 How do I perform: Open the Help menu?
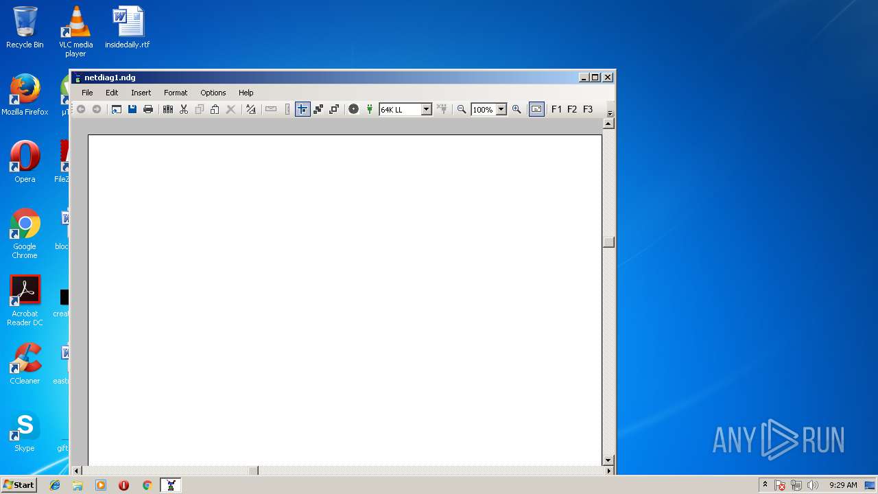pos(246,93)
